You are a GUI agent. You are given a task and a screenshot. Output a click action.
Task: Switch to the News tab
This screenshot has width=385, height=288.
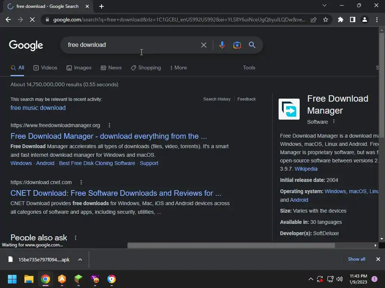coord(111,68)
